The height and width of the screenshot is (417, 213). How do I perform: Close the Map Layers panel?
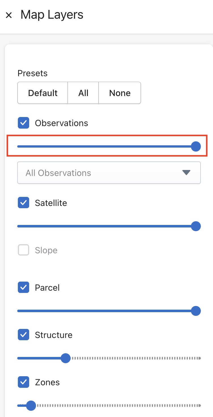(x=9, y=15)
